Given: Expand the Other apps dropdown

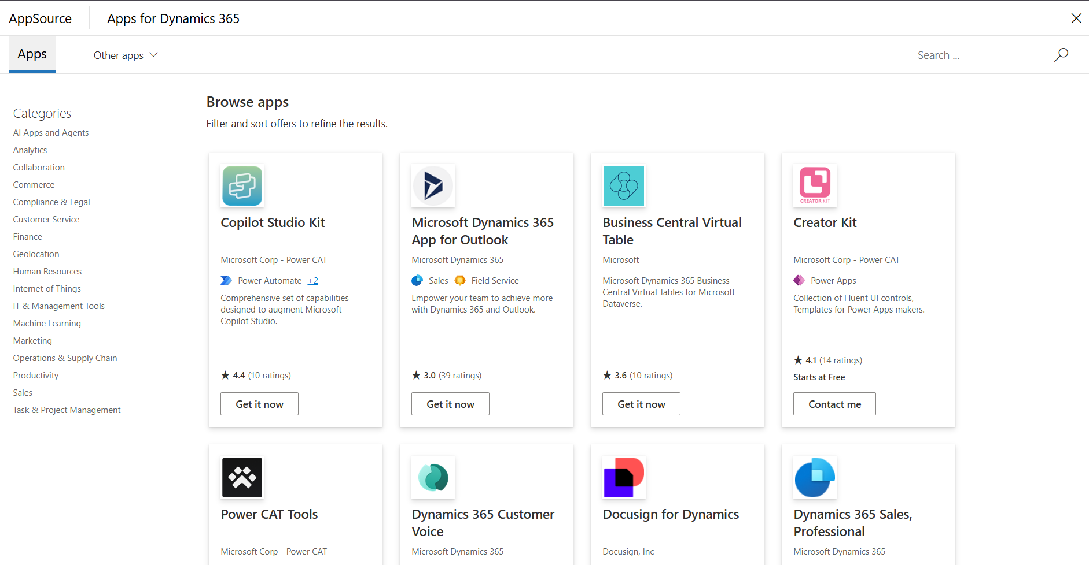Looking at the screenshot, I should click(126, 55).
